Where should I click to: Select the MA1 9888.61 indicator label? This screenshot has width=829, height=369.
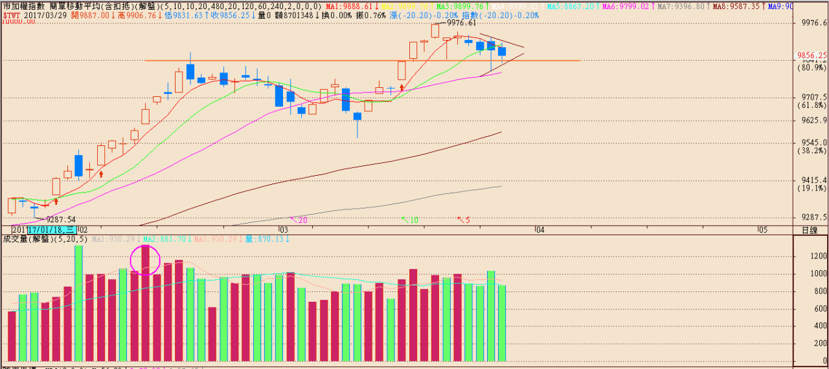point(350,6)
